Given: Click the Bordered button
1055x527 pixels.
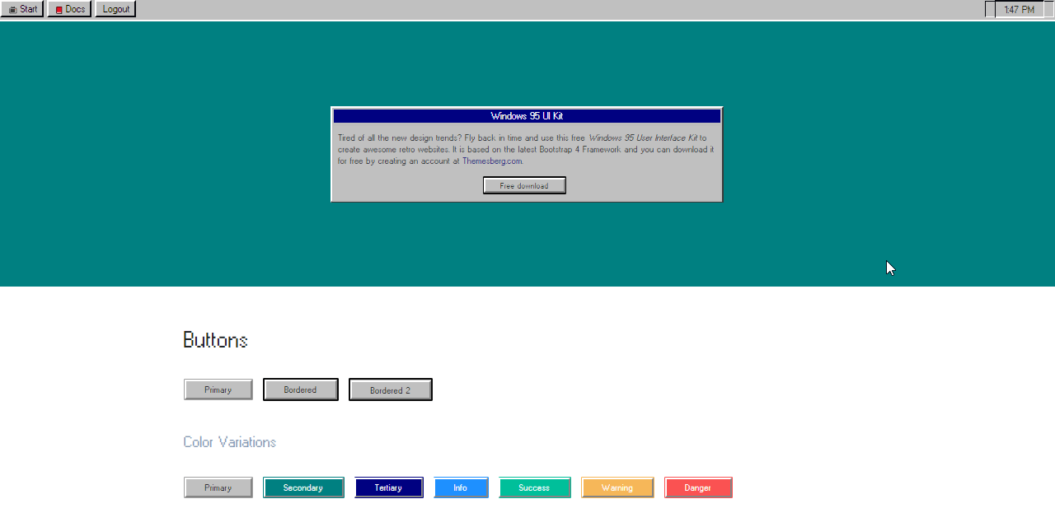Looking at the screenshot, I should (301, 389).
